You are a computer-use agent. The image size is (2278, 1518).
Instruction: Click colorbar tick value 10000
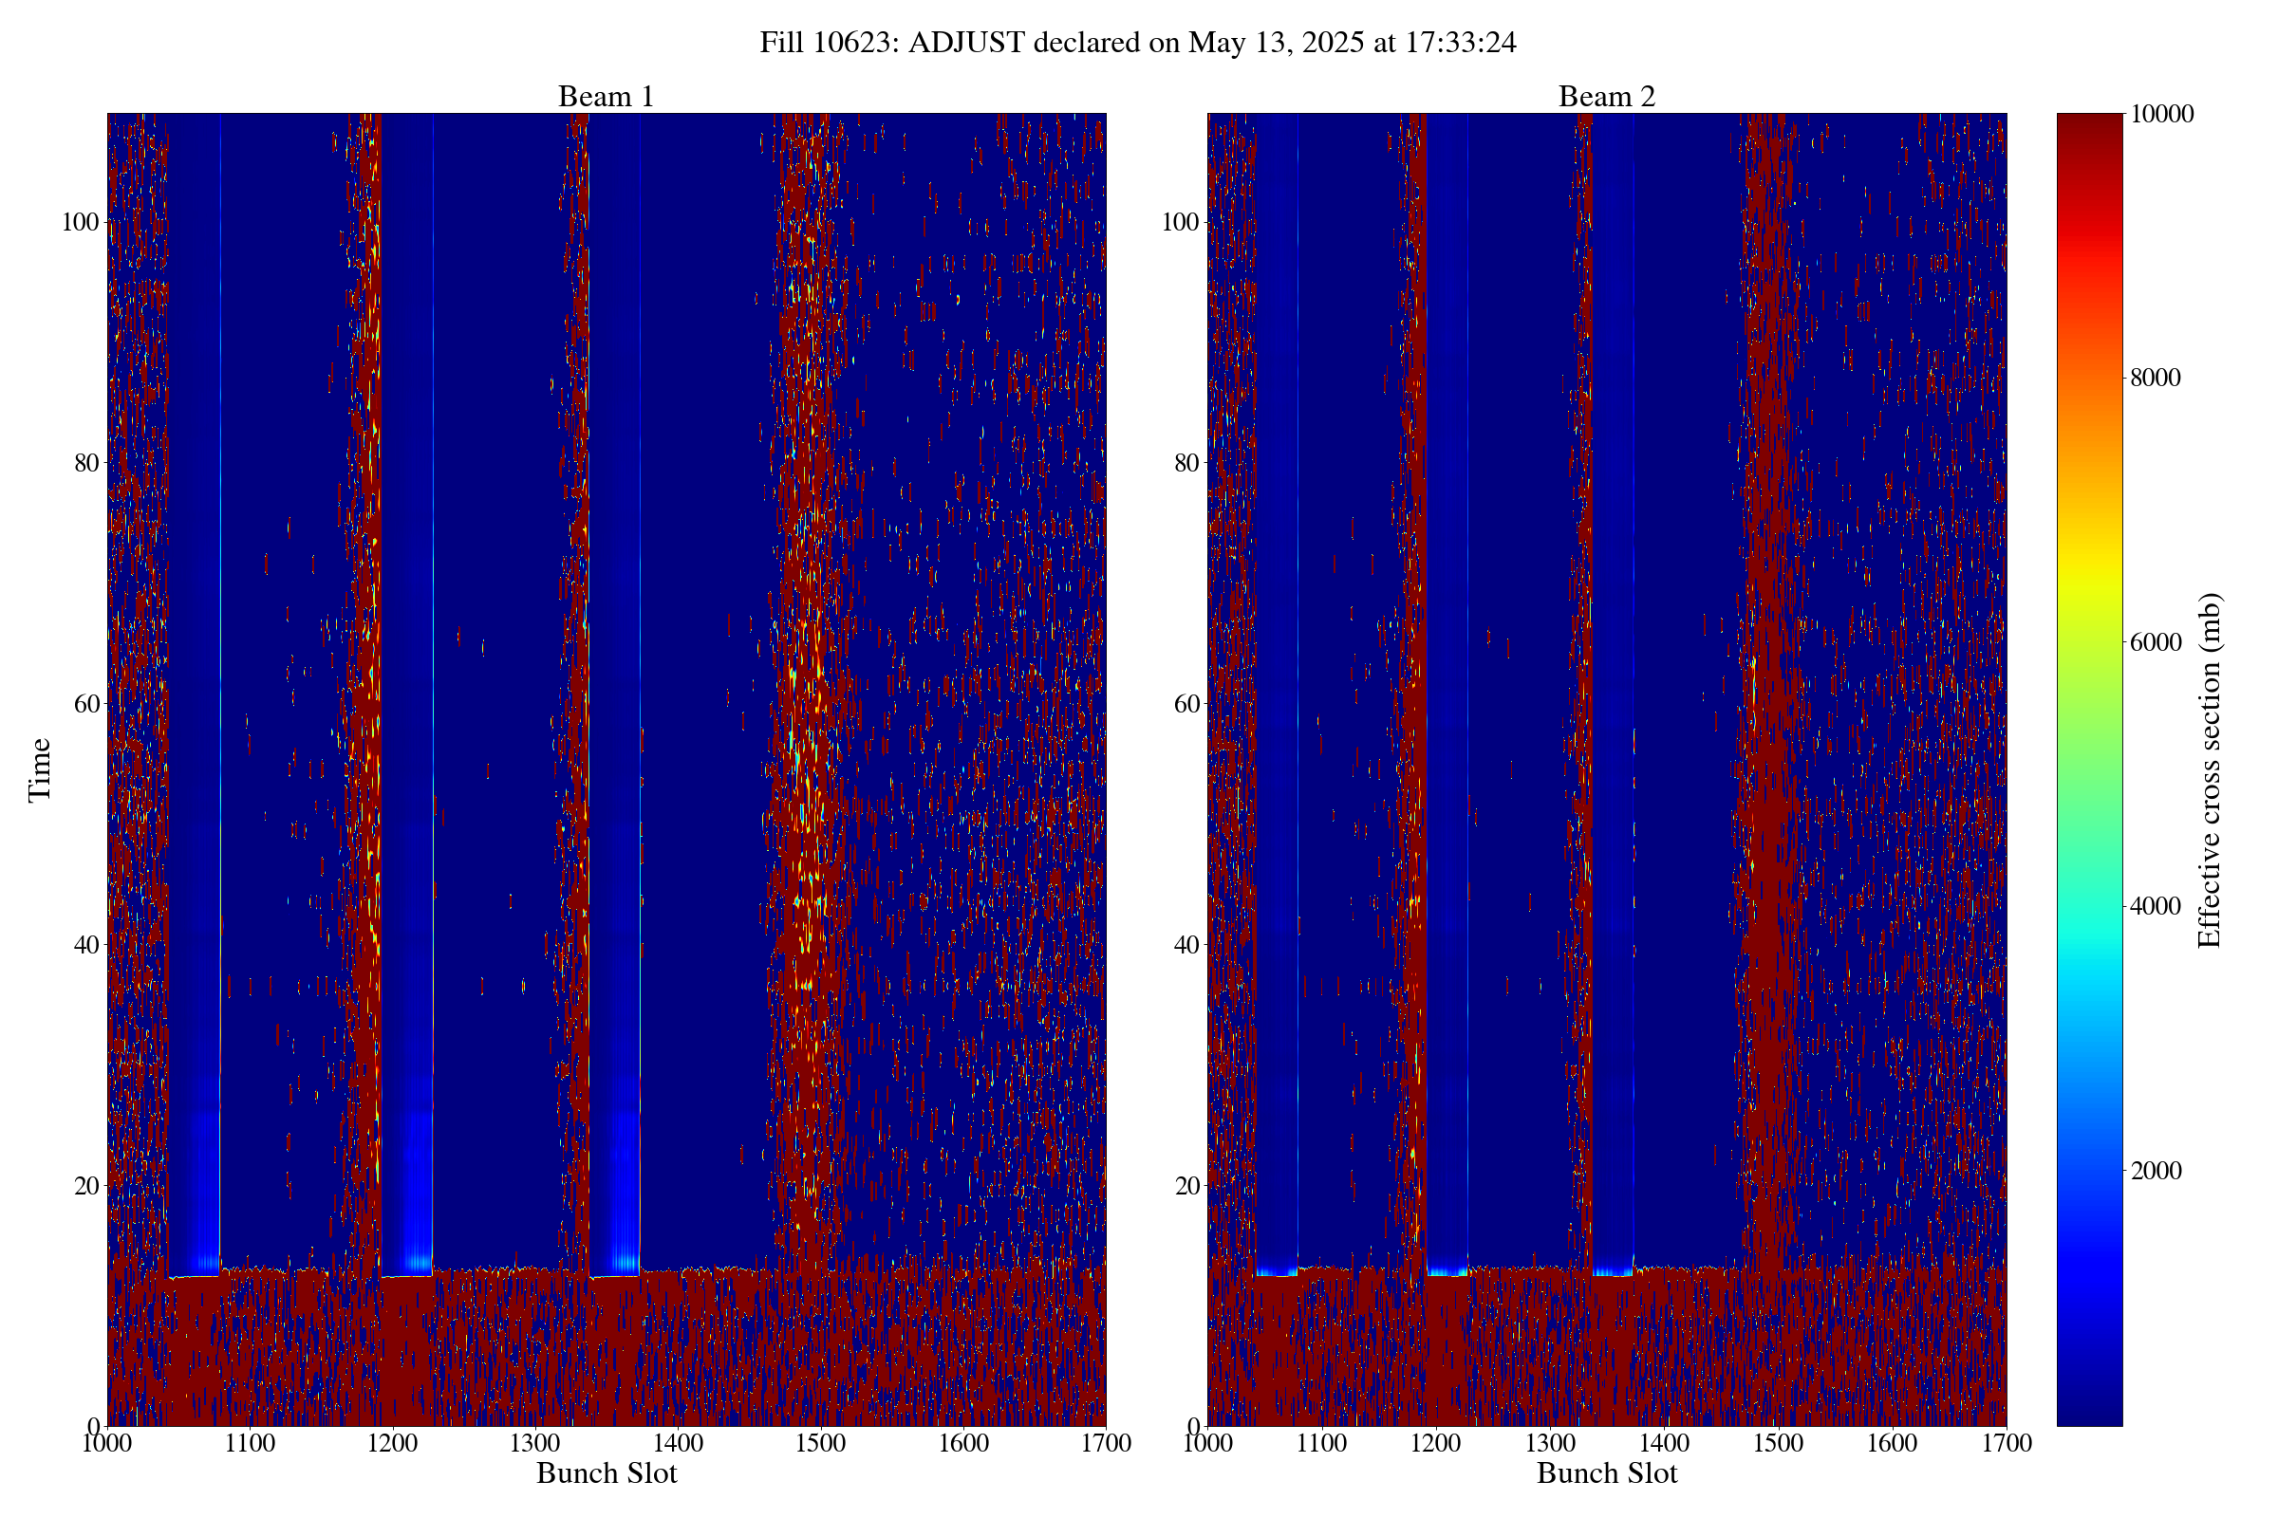point(2161,114)
